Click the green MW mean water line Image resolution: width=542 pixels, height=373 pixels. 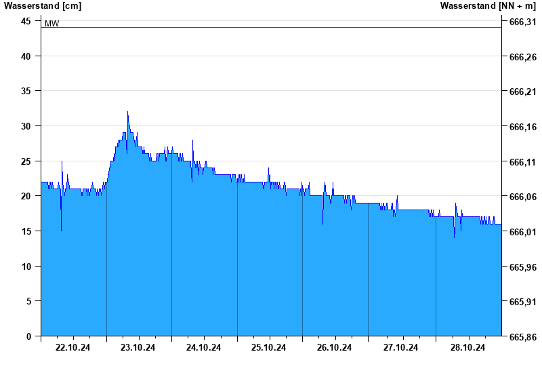(x=271, y=28)
